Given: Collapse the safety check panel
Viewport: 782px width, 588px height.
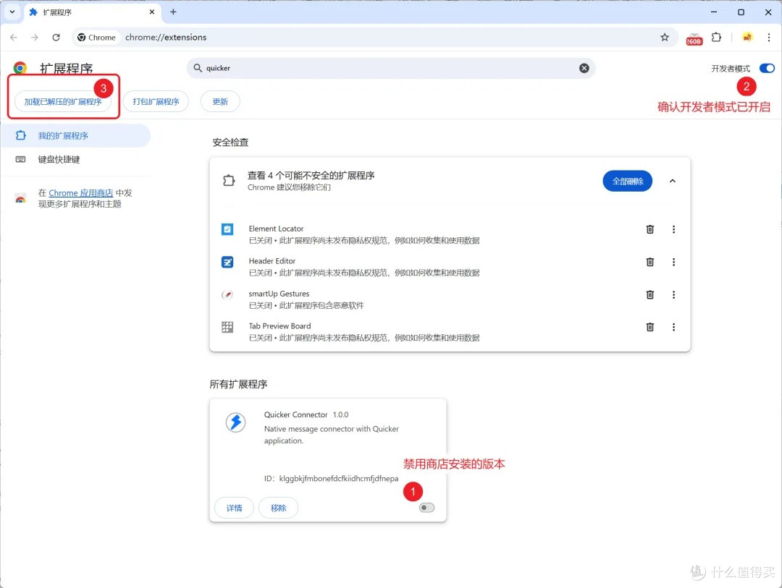Looking at the screenshot, I should tap(672, 181).
